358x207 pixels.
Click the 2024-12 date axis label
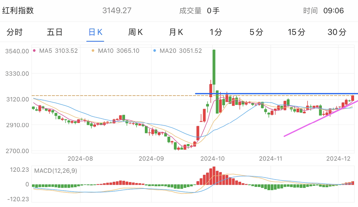click(x=338, y=159)
